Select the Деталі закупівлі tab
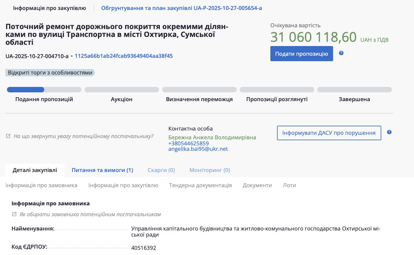Screen dimensions: 414x255 click(35, 170)
